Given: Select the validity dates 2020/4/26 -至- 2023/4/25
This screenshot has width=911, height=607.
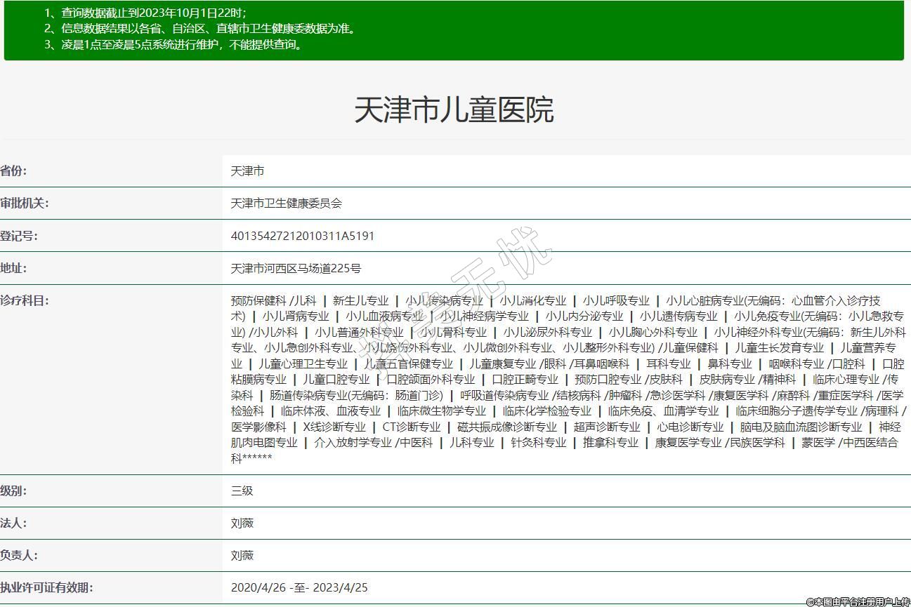Looking at the screenshot, I should (x=299, y=587).
